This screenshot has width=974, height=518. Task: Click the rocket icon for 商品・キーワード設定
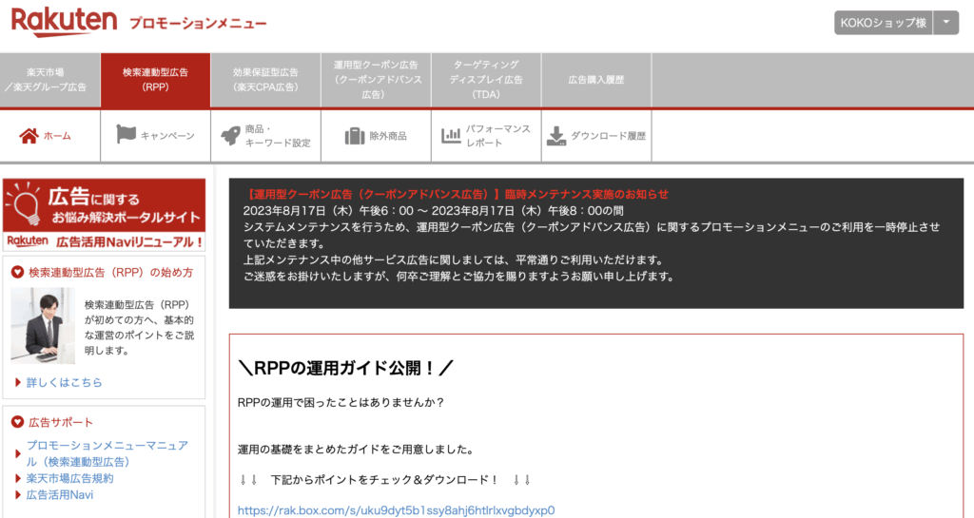pos(231,135)
